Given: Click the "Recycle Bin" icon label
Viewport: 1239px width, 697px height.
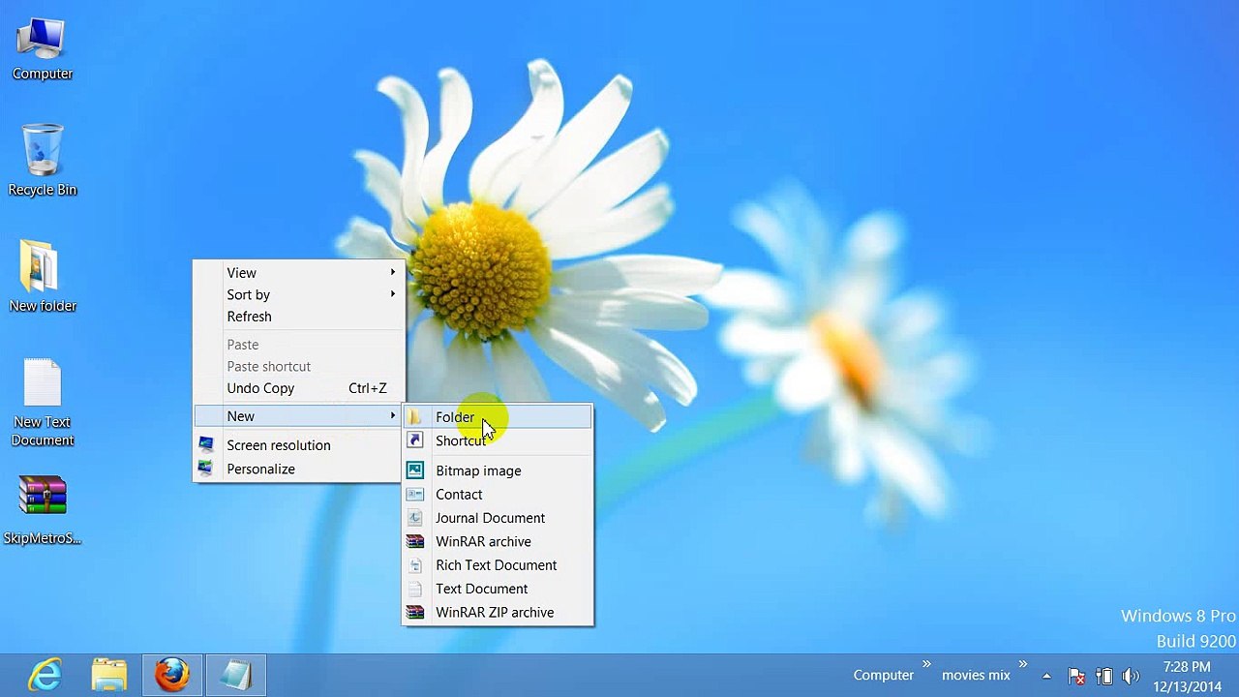Looking at the screenshot, I should [x=43, y=190].
